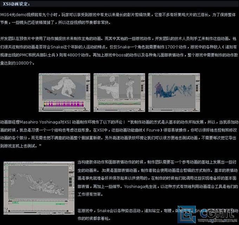This screenshot has width=239, height=225.
Task: Open the large wireframe crawling-sequence screenshot
Action: pos(39,188)
